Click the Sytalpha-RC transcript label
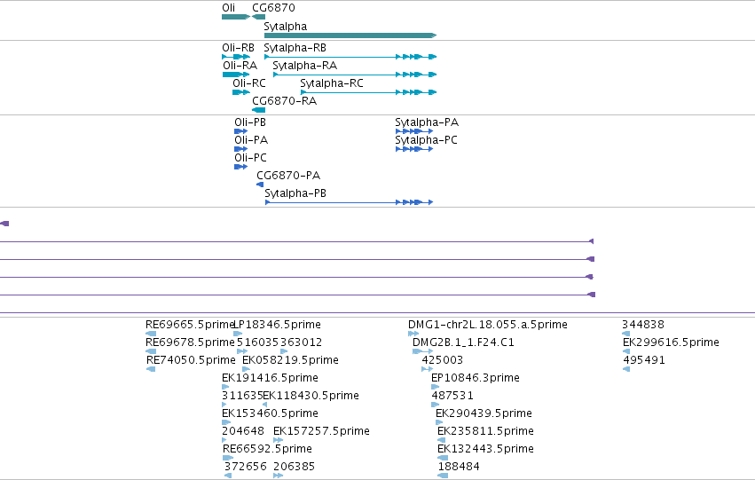This screenshot has height=480, width=755. (332, 83)
